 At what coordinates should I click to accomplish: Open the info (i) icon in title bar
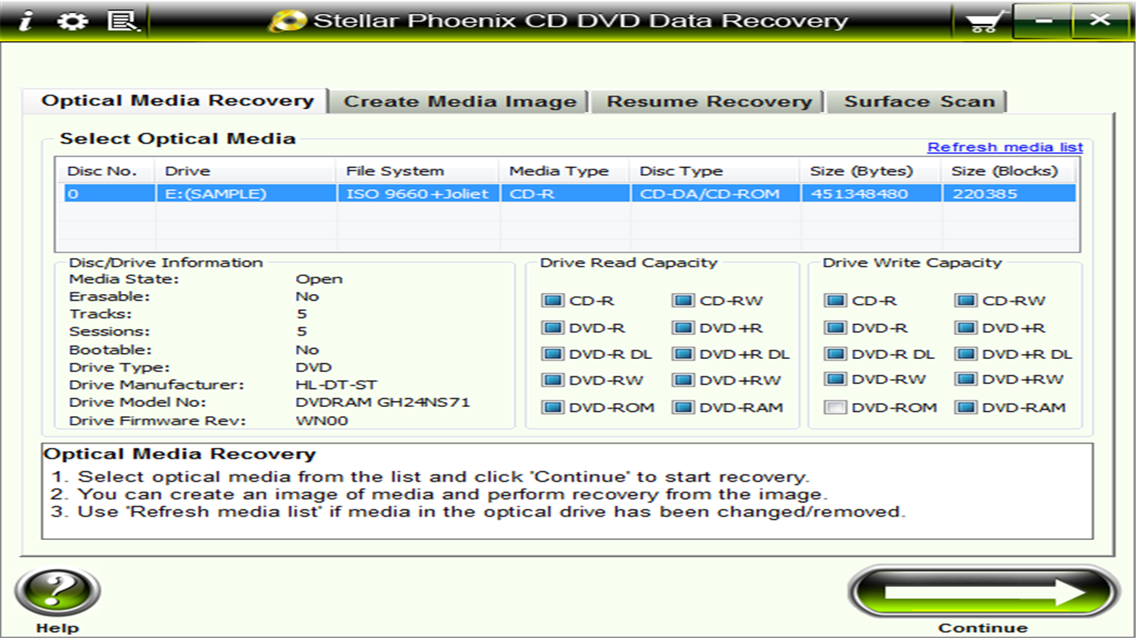(25, 21)
